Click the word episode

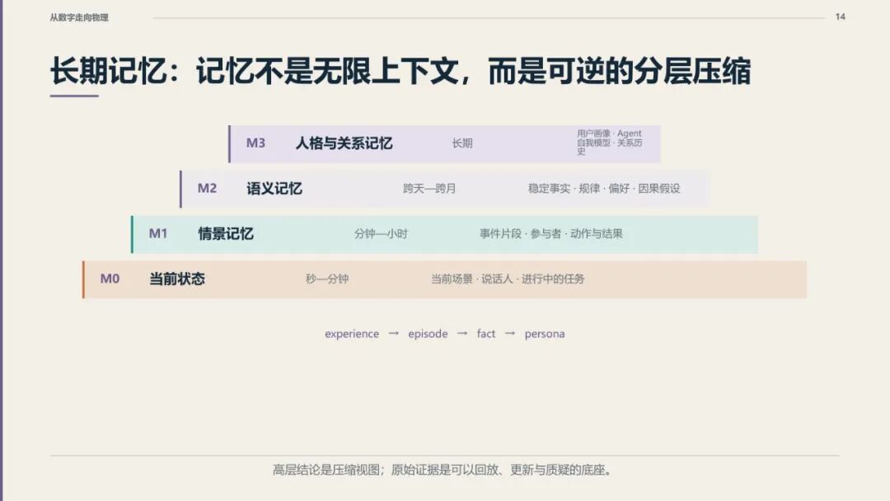[x=428, y=334]
